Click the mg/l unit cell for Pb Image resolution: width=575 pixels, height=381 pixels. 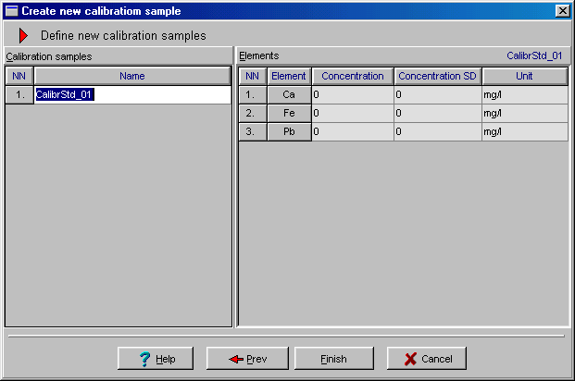(525, 131)
